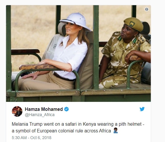
Task: Click the white pith helmet in photo
Action: (76, 22)
